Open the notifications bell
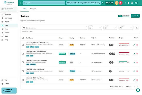This screenshot has height=95, width=142. pyautogui.click(x=128, y=3)
